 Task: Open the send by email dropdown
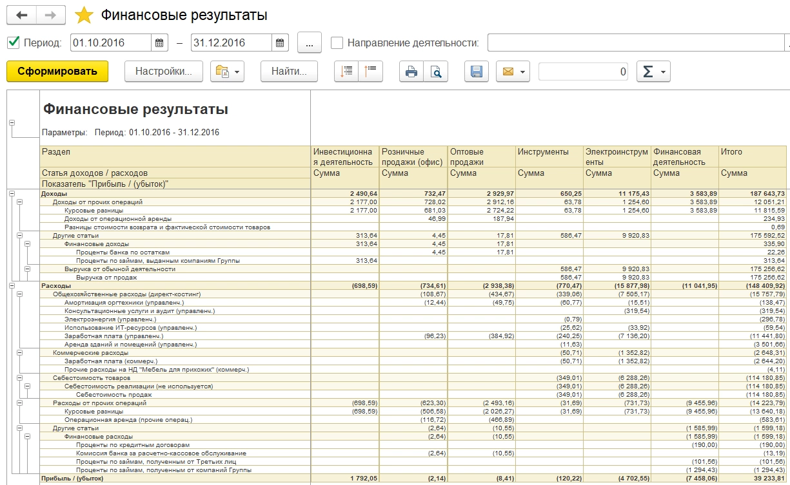[513, 71]
